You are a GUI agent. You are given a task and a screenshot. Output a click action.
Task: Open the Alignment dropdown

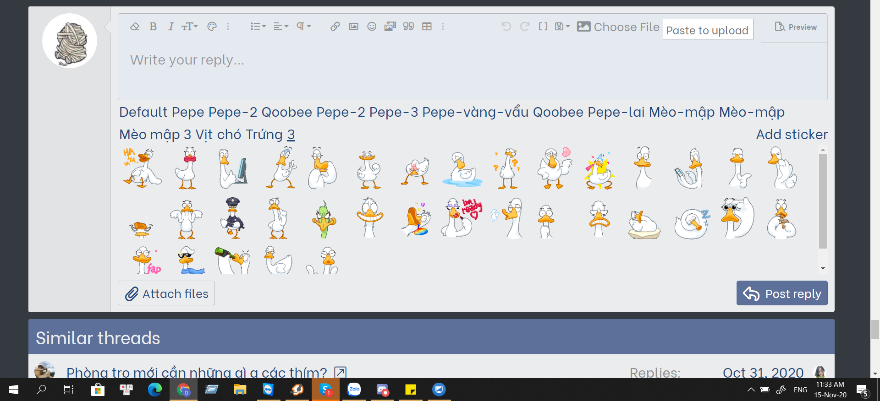tap(281, 27)
